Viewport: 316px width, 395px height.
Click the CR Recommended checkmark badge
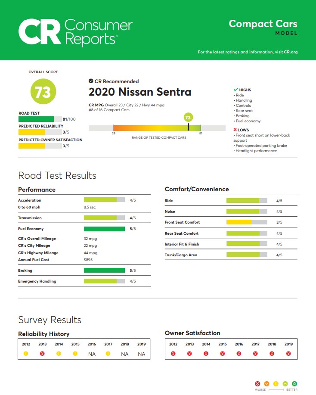pyautogui.click(x=91, y=81)
